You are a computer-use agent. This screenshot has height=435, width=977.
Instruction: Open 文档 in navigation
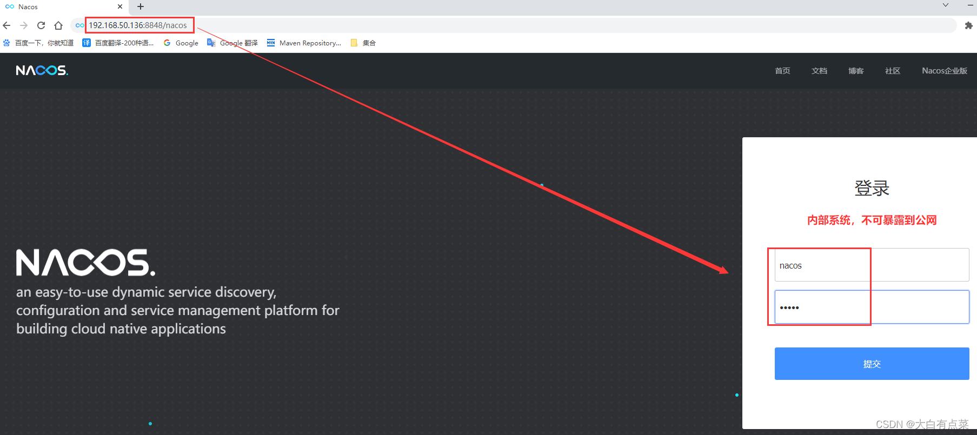[x=819, y=71]
